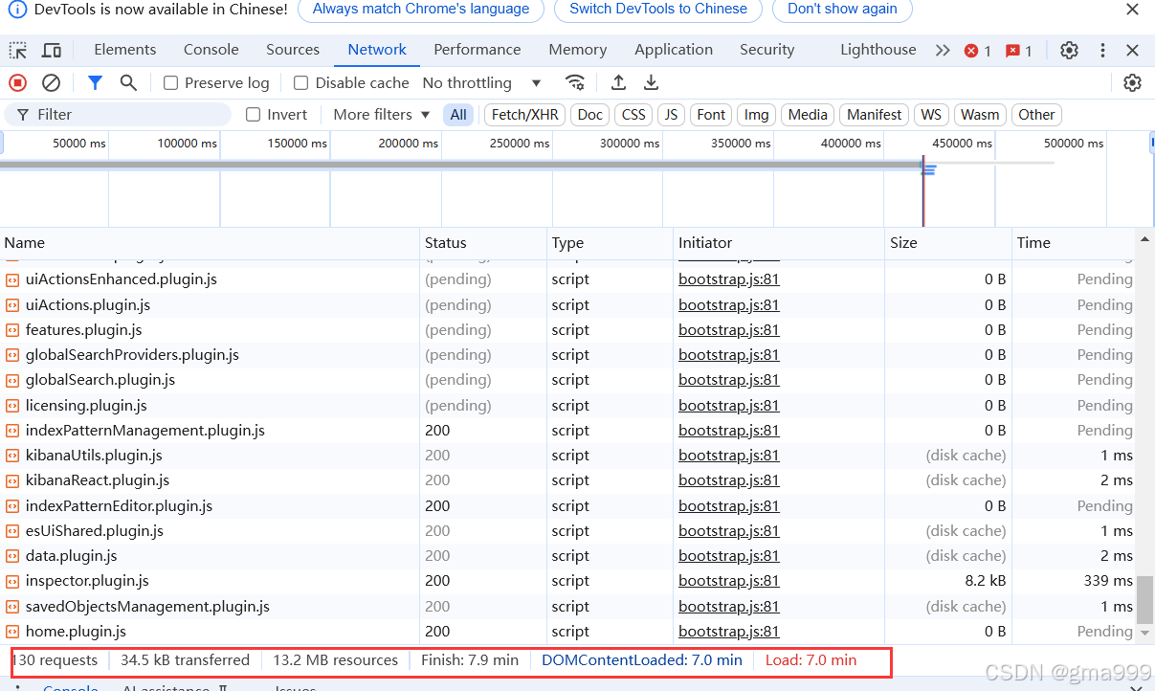Viewport: 1155px width, 691px height.
Task: Filter by Other type
Action: [1036, 115]
